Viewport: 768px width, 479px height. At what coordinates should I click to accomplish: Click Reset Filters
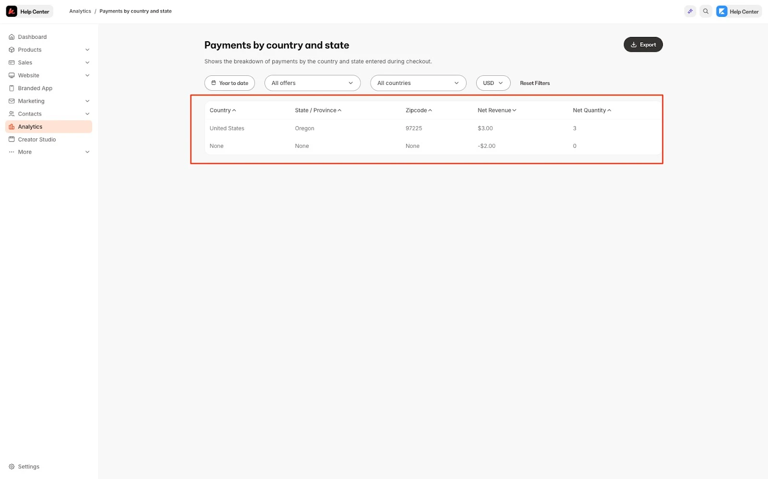(x=535, y=83)
